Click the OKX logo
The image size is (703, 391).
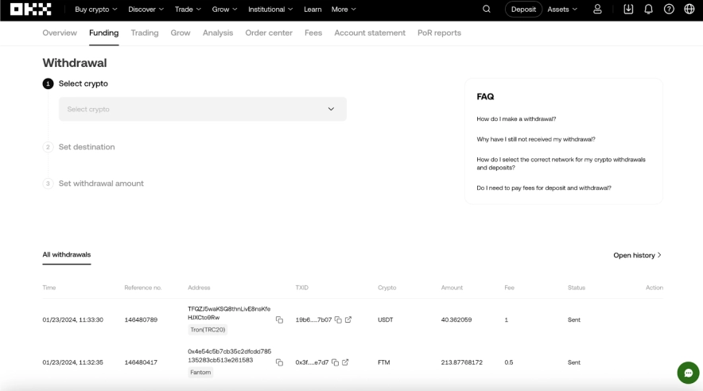tap(31, 10)
